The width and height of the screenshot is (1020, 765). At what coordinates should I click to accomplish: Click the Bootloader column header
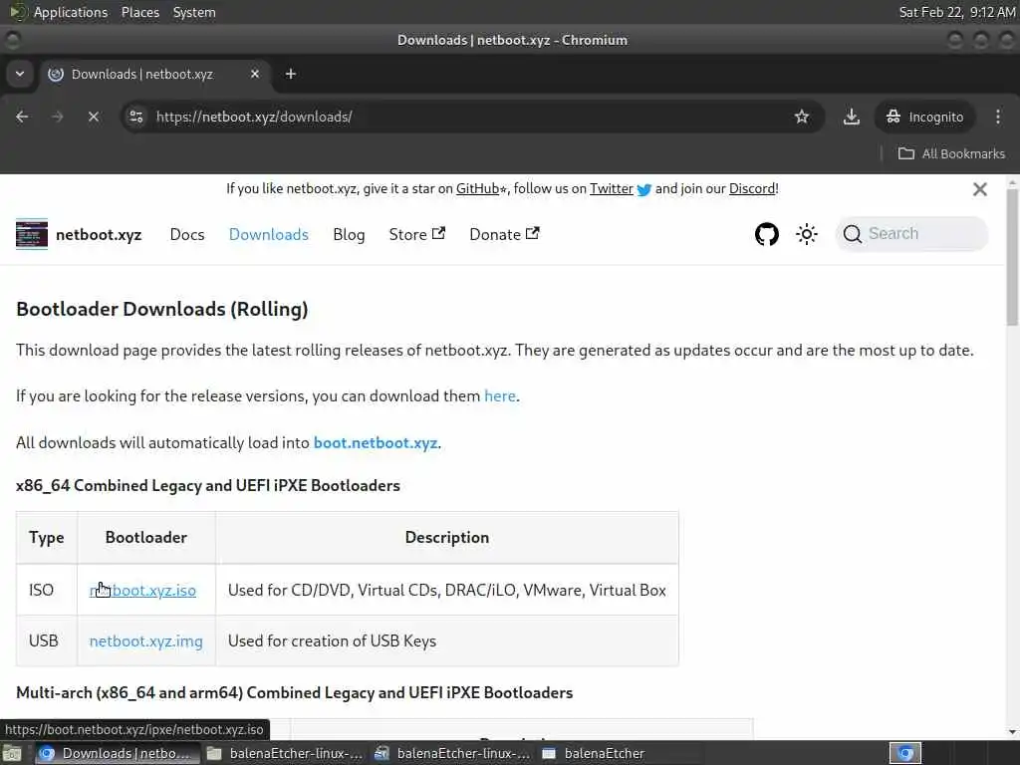[x=146, y=537]
